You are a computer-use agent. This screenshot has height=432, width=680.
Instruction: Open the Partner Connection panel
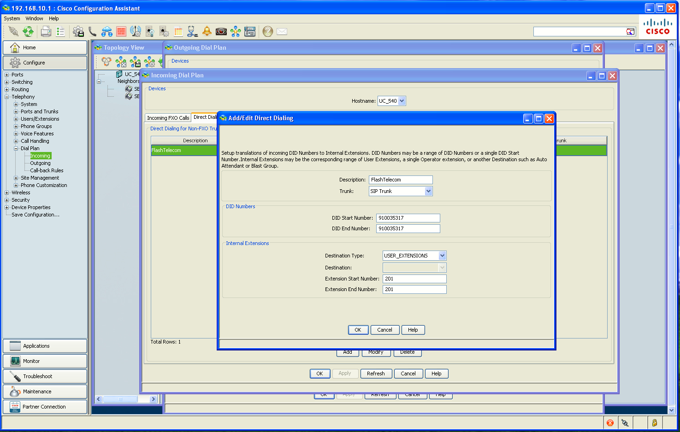tap(45, 407)
